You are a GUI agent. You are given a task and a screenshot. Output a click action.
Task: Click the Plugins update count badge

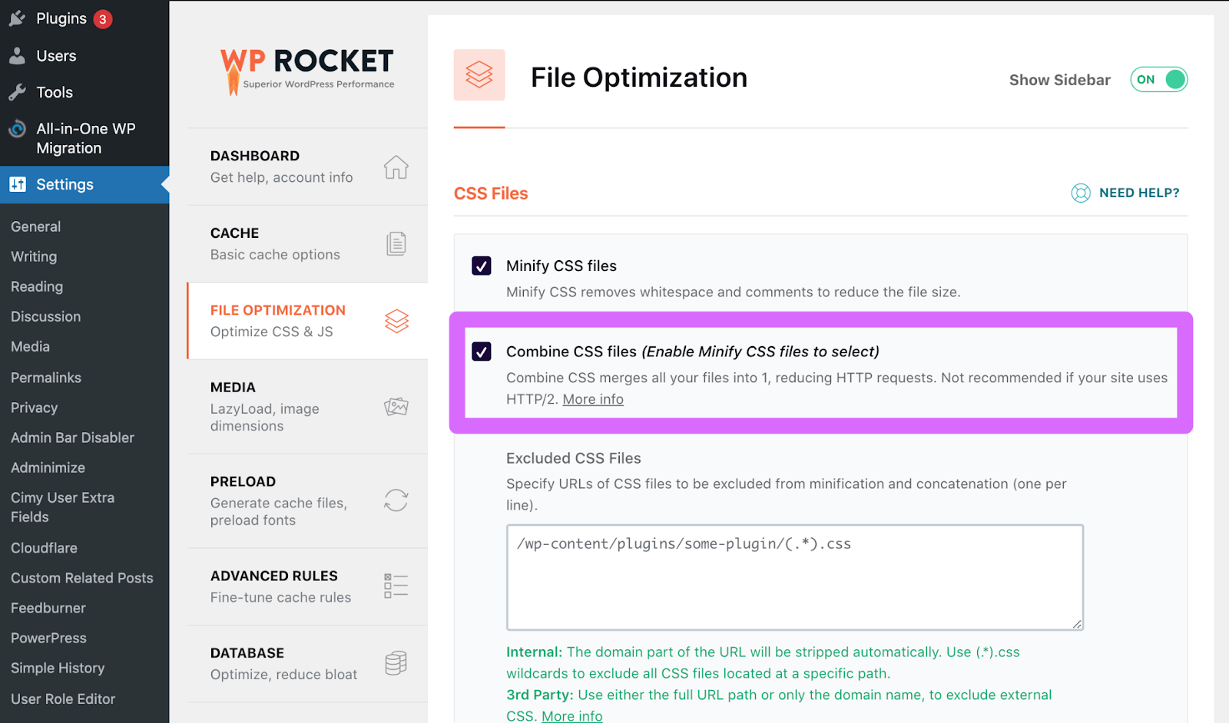tap(103, 19)
